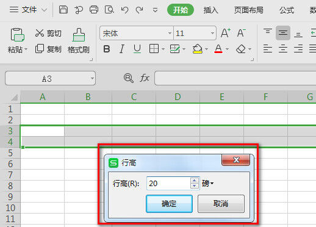This screenshot has height=227, width=316.
Task: Undo the last action
Action: click(124, 10)
